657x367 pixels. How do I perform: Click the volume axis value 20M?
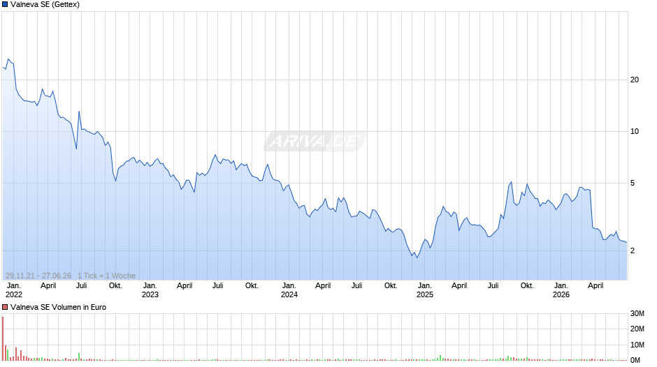coord(637,329)
